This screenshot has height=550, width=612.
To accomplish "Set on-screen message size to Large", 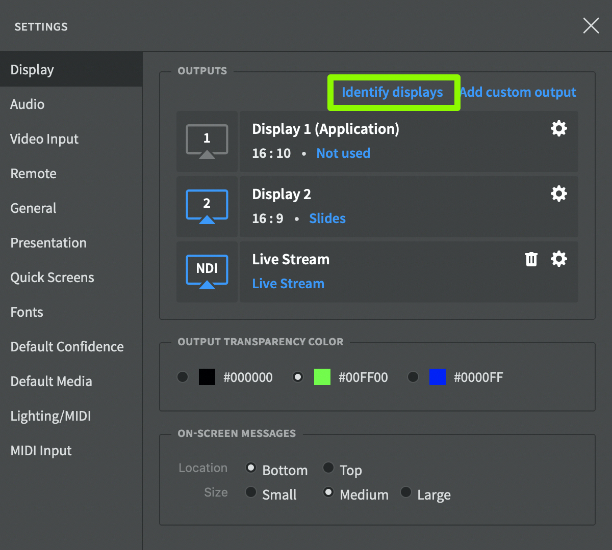I will click(406, 492).
